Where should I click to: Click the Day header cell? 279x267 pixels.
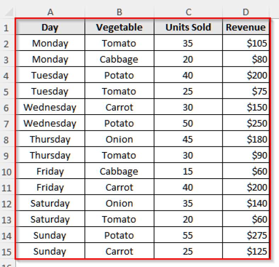pos(50,27)
